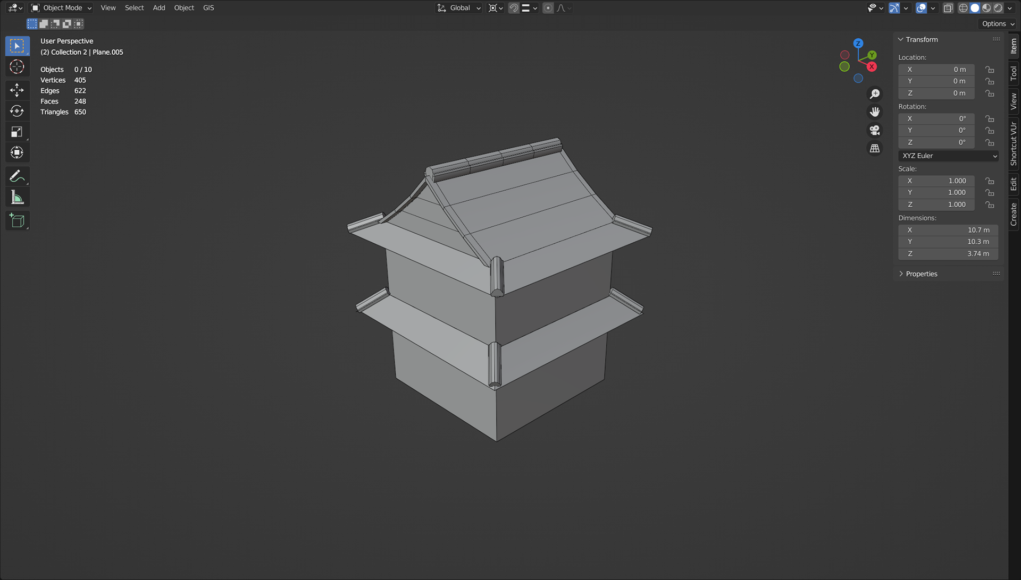Select the Annotate tool

pos(17,176)
